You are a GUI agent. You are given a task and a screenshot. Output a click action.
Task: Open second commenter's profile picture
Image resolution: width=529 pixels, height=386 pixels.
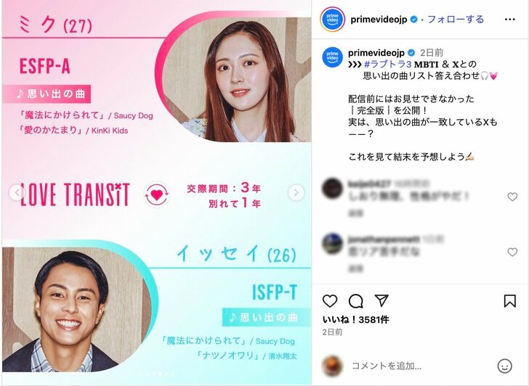coord(332,243)
